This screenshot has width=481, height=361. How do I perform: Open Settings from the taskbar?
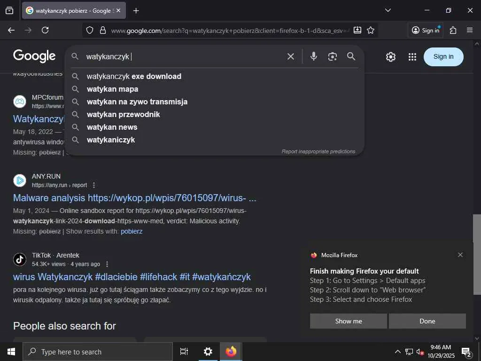coord(208,352)
